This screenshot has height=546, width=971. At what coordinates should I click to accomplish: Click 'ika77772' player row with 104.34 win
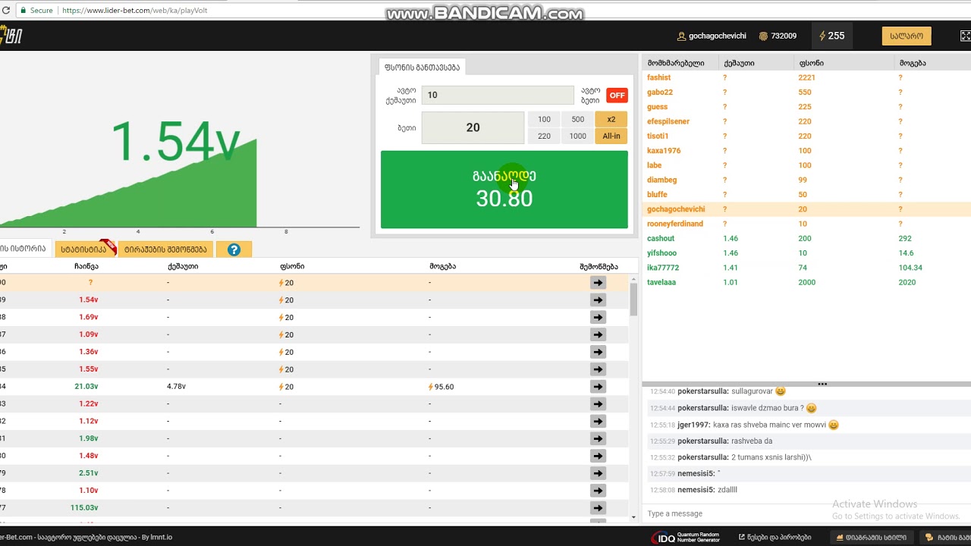806,268
